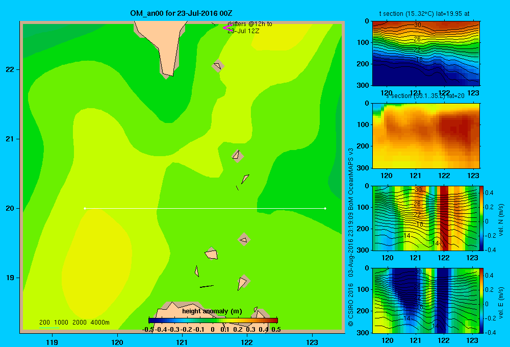Click latitude label '21' on main map axis
The width and height of the screenshot is (510, 347).
point(10,139)
